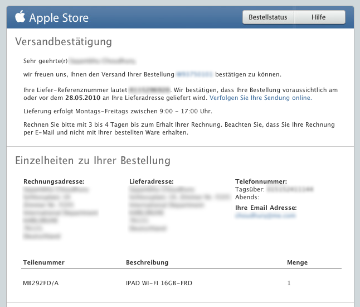Click the Rechnungsadresse label

(x=53, y=181)
